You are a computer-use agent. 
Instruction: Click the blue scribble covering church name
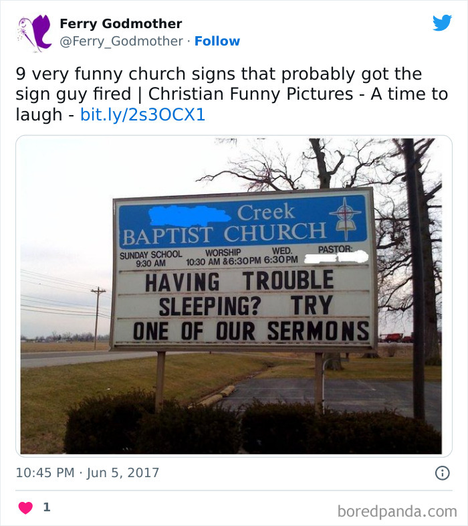coord(189,215)
